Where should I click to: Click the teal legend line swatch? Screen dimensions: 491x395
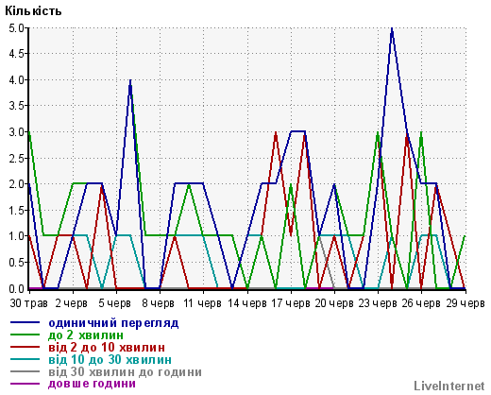25,359
